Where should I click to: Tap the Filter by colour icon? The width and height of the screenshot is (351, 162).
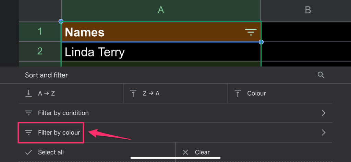(x=28, y=133)
